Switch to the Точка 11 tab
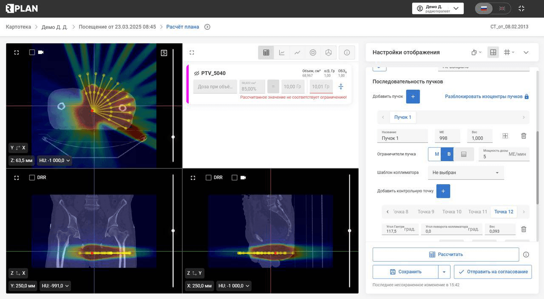This screenshot has width=544, height=299. click(478, 212)
